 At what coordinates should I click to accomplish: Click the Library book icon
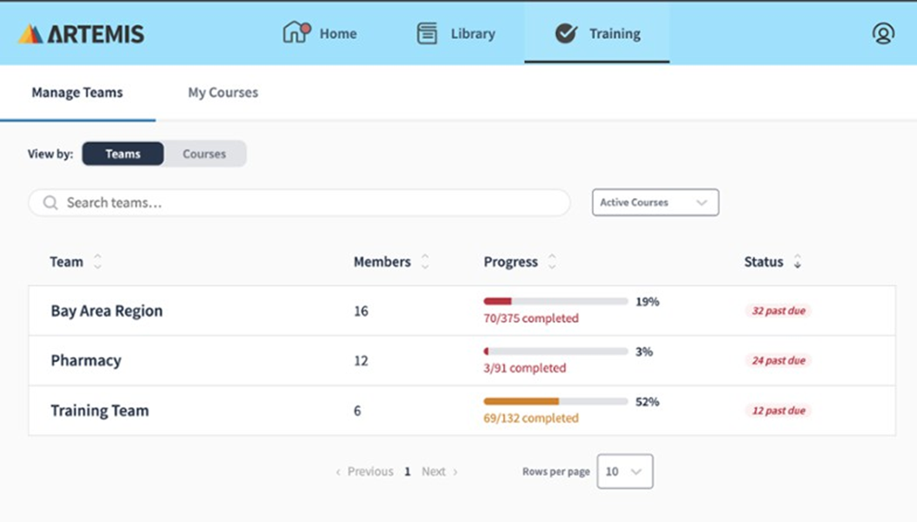coord(427,34)
